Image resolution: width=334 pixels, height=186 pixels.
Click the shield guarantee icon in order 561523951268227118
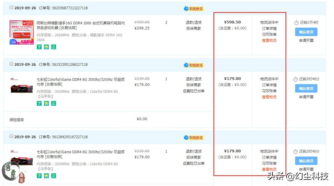(x=46, y=103)
